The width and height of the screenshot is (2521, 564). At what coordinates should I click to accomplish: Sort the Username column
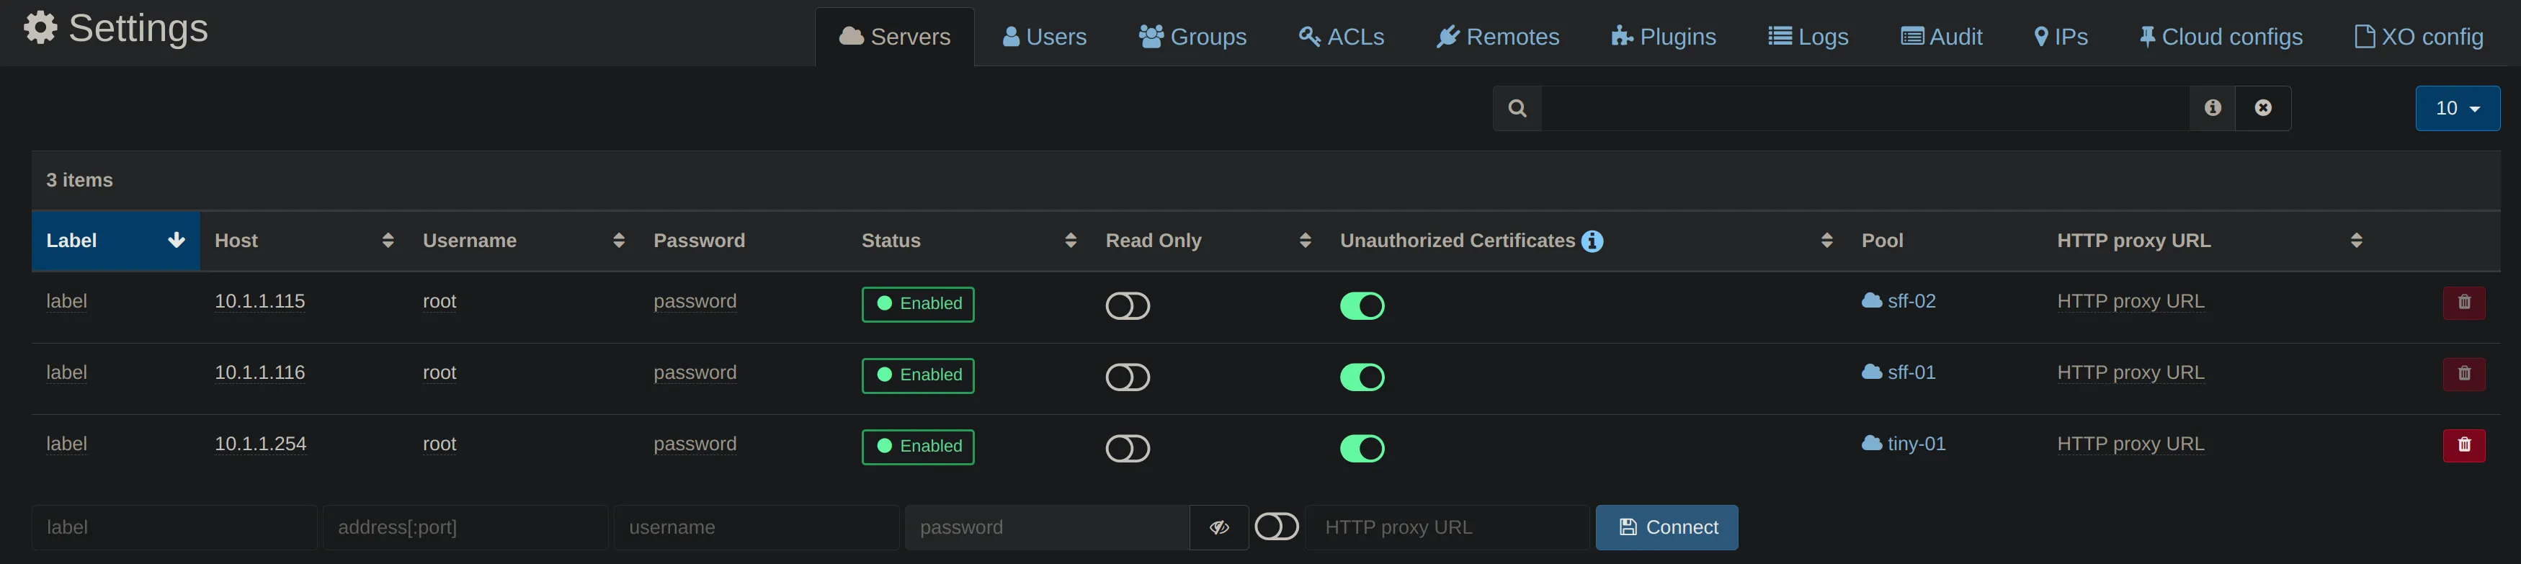point(618,241)
